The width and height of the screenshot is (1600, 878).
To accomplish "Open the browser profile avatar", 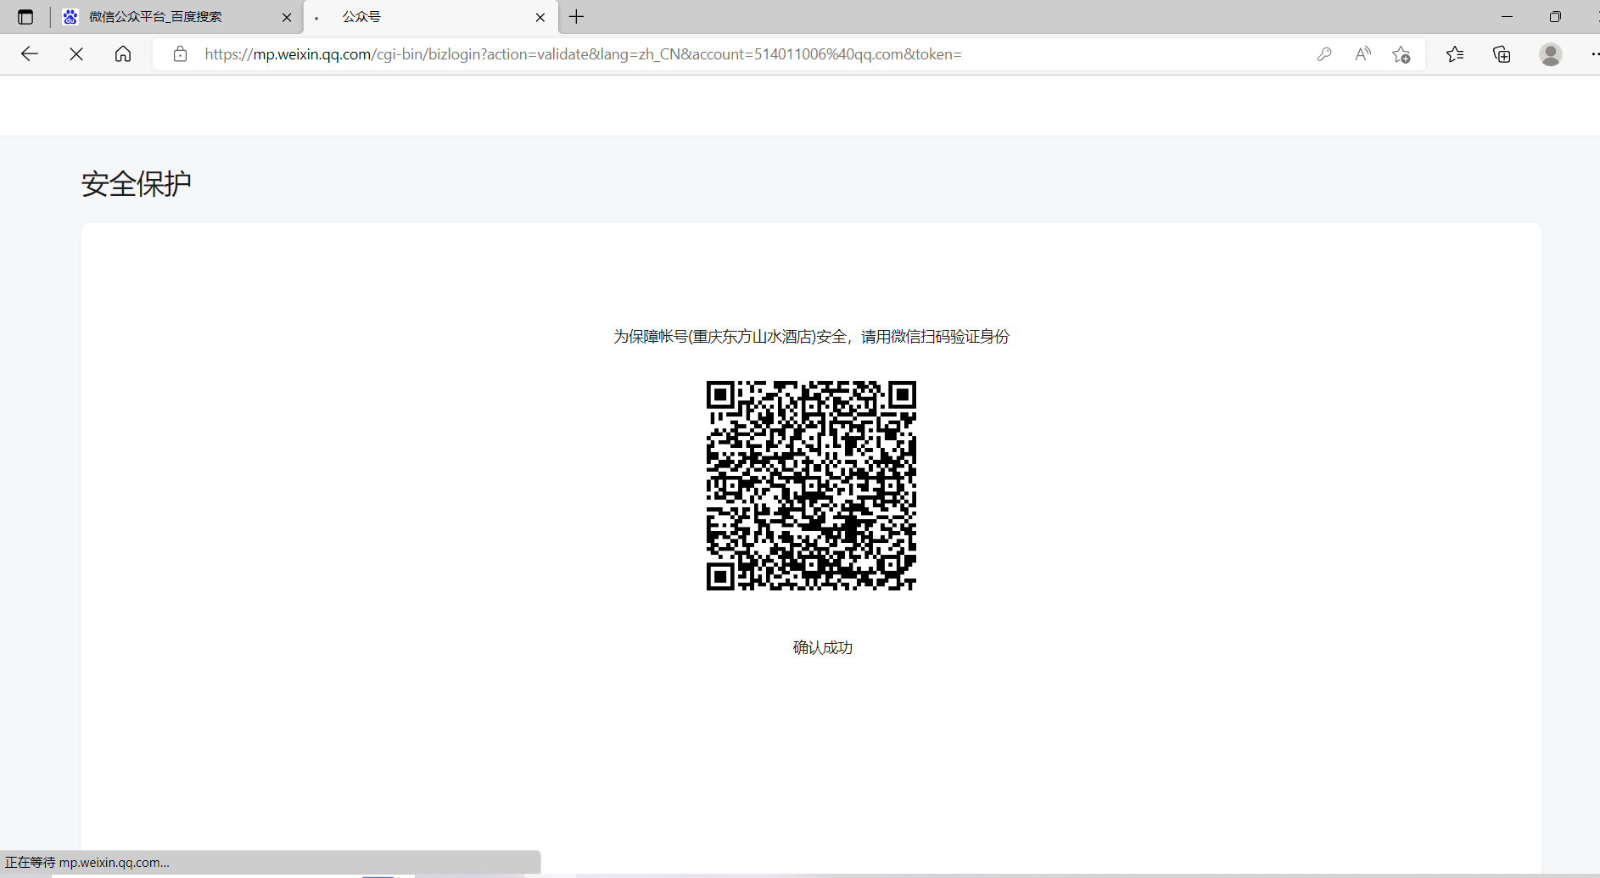I will click(1551, 54).
